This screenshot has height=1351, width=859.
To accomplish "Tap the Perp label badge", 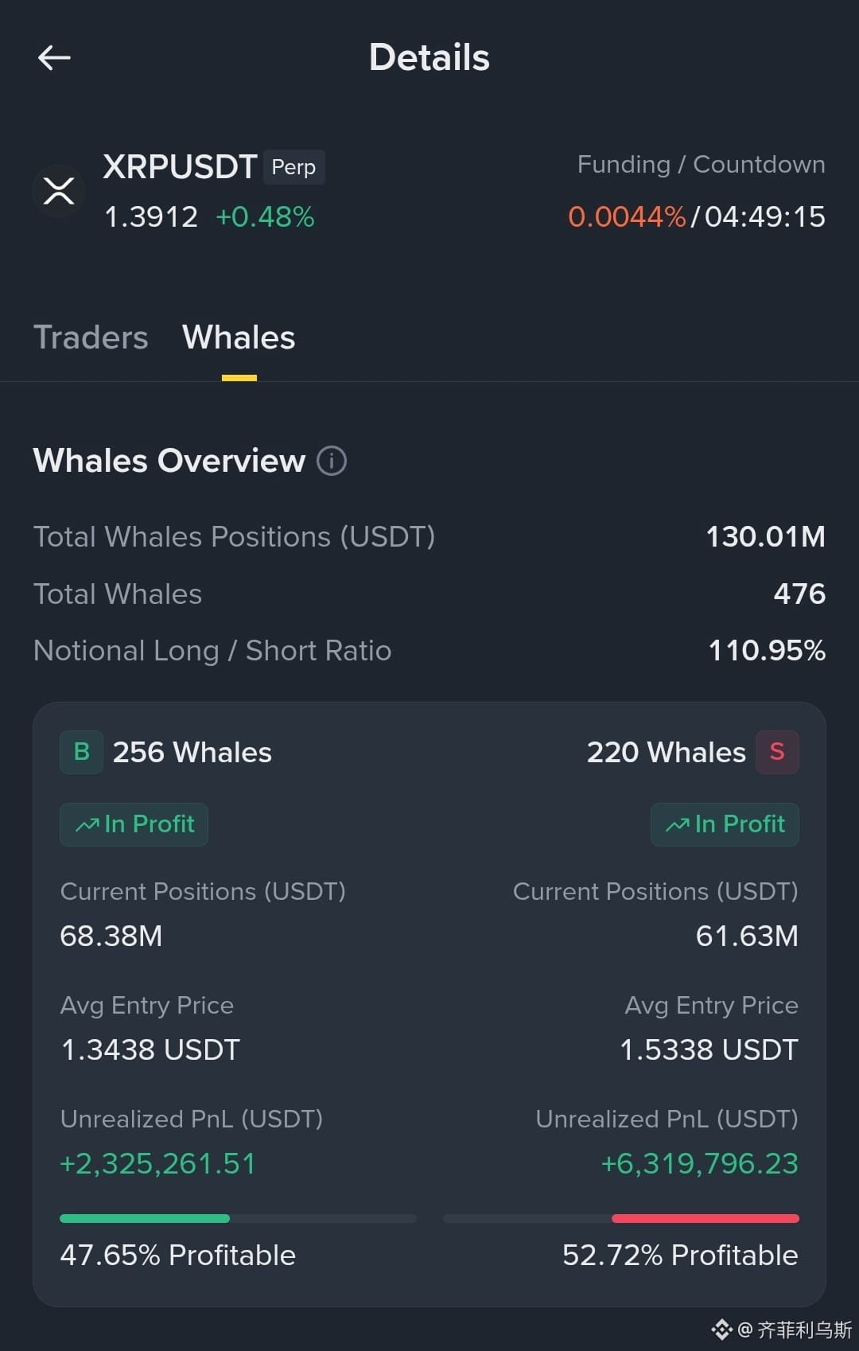I will (293, 167).
